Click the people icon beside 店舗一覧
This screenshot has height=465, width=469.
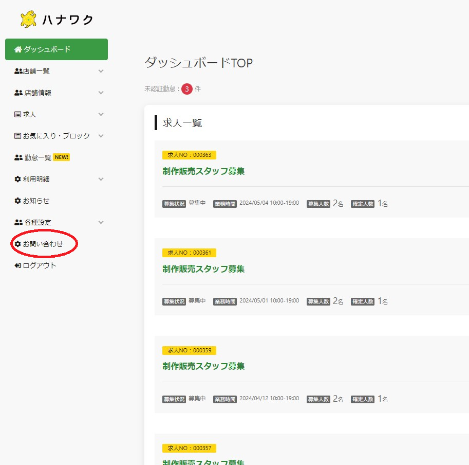[x=18, y=71]
